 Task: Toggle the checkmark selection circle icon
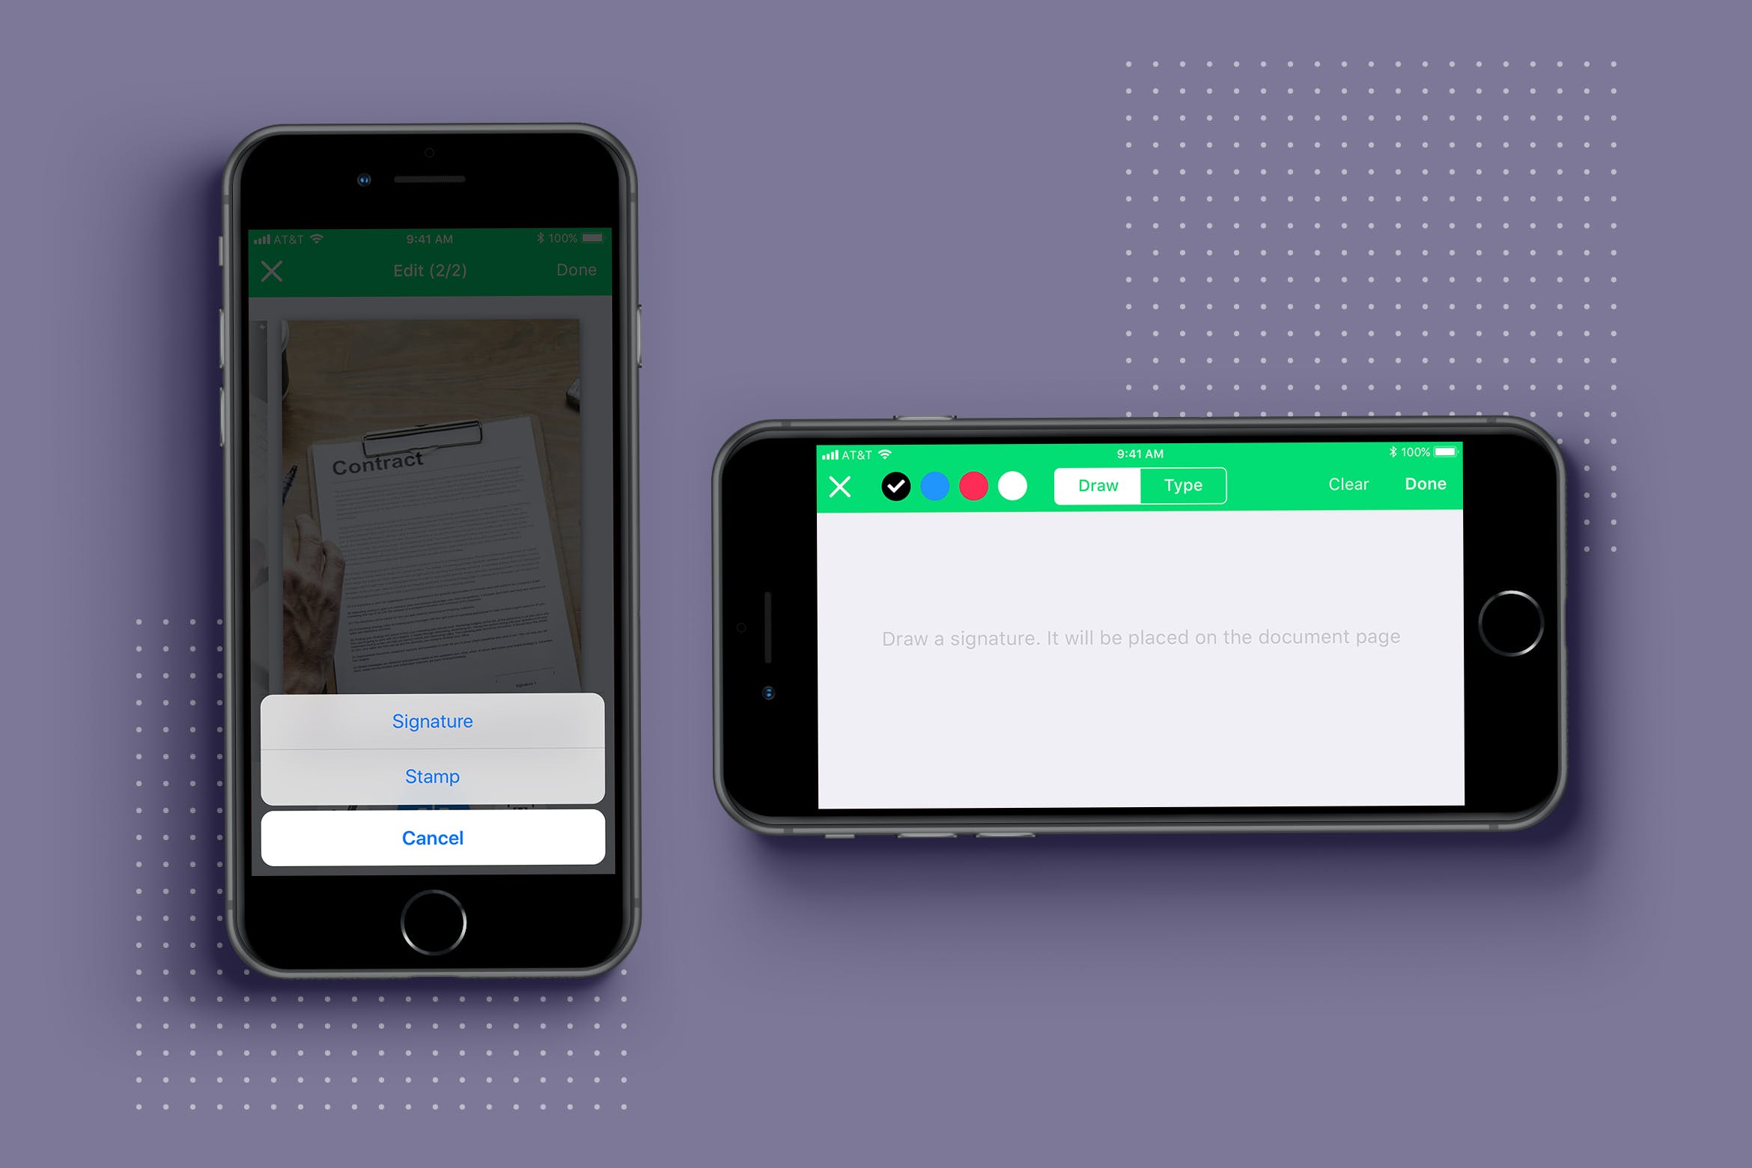click(x=894, y=485)
